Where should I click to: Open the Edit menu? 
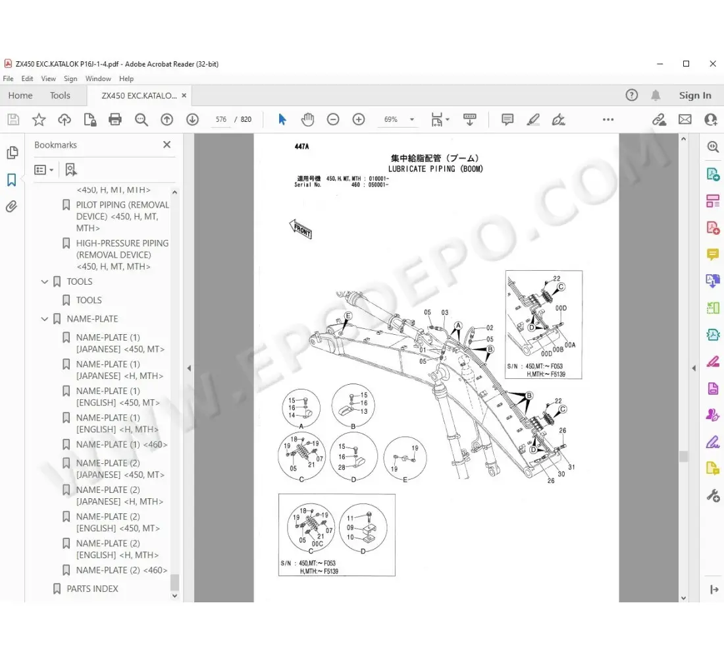tap(27, 78)
